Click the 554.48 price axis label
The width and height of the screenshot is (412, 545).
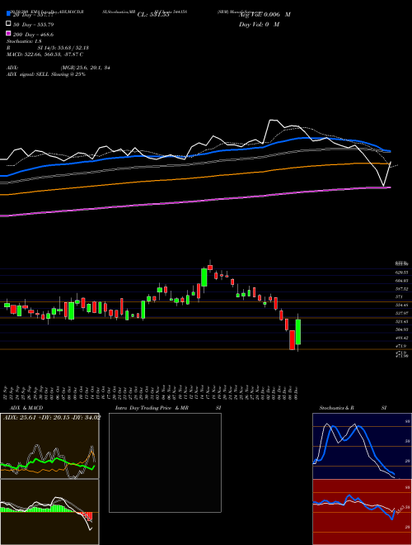[401, 305]
